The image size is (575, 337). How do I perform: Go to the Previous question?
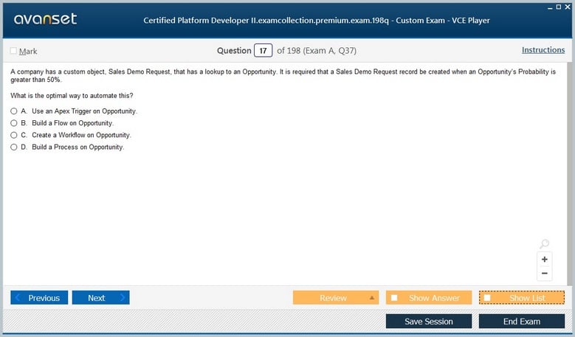pos(39,298)
